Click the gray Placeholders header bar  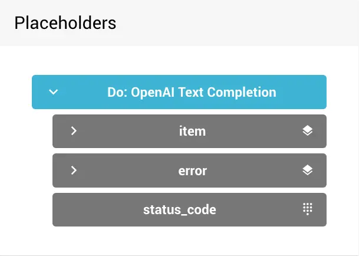pos(236,23)
